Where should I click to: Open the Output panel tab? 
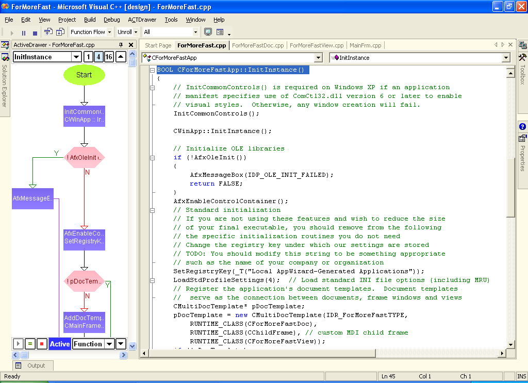pos(32,365)
